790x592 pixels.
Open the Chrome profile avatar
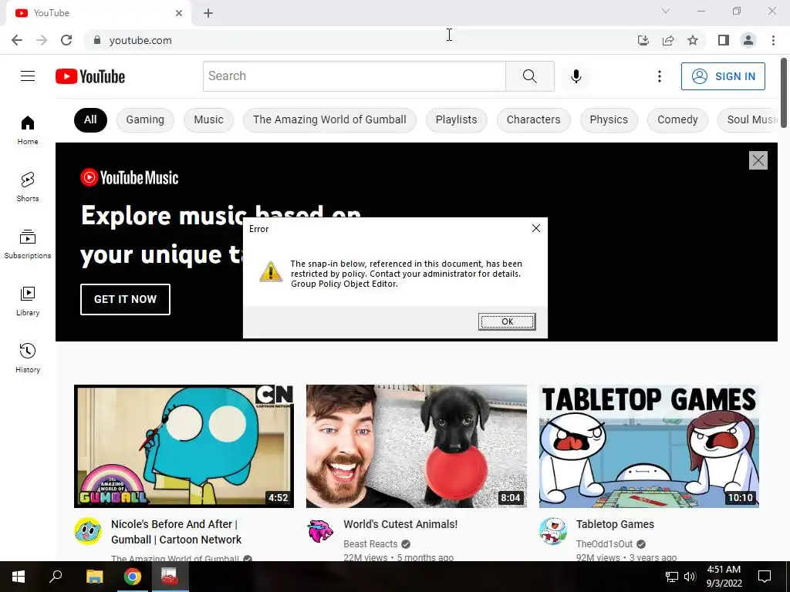tap(748, 40)
